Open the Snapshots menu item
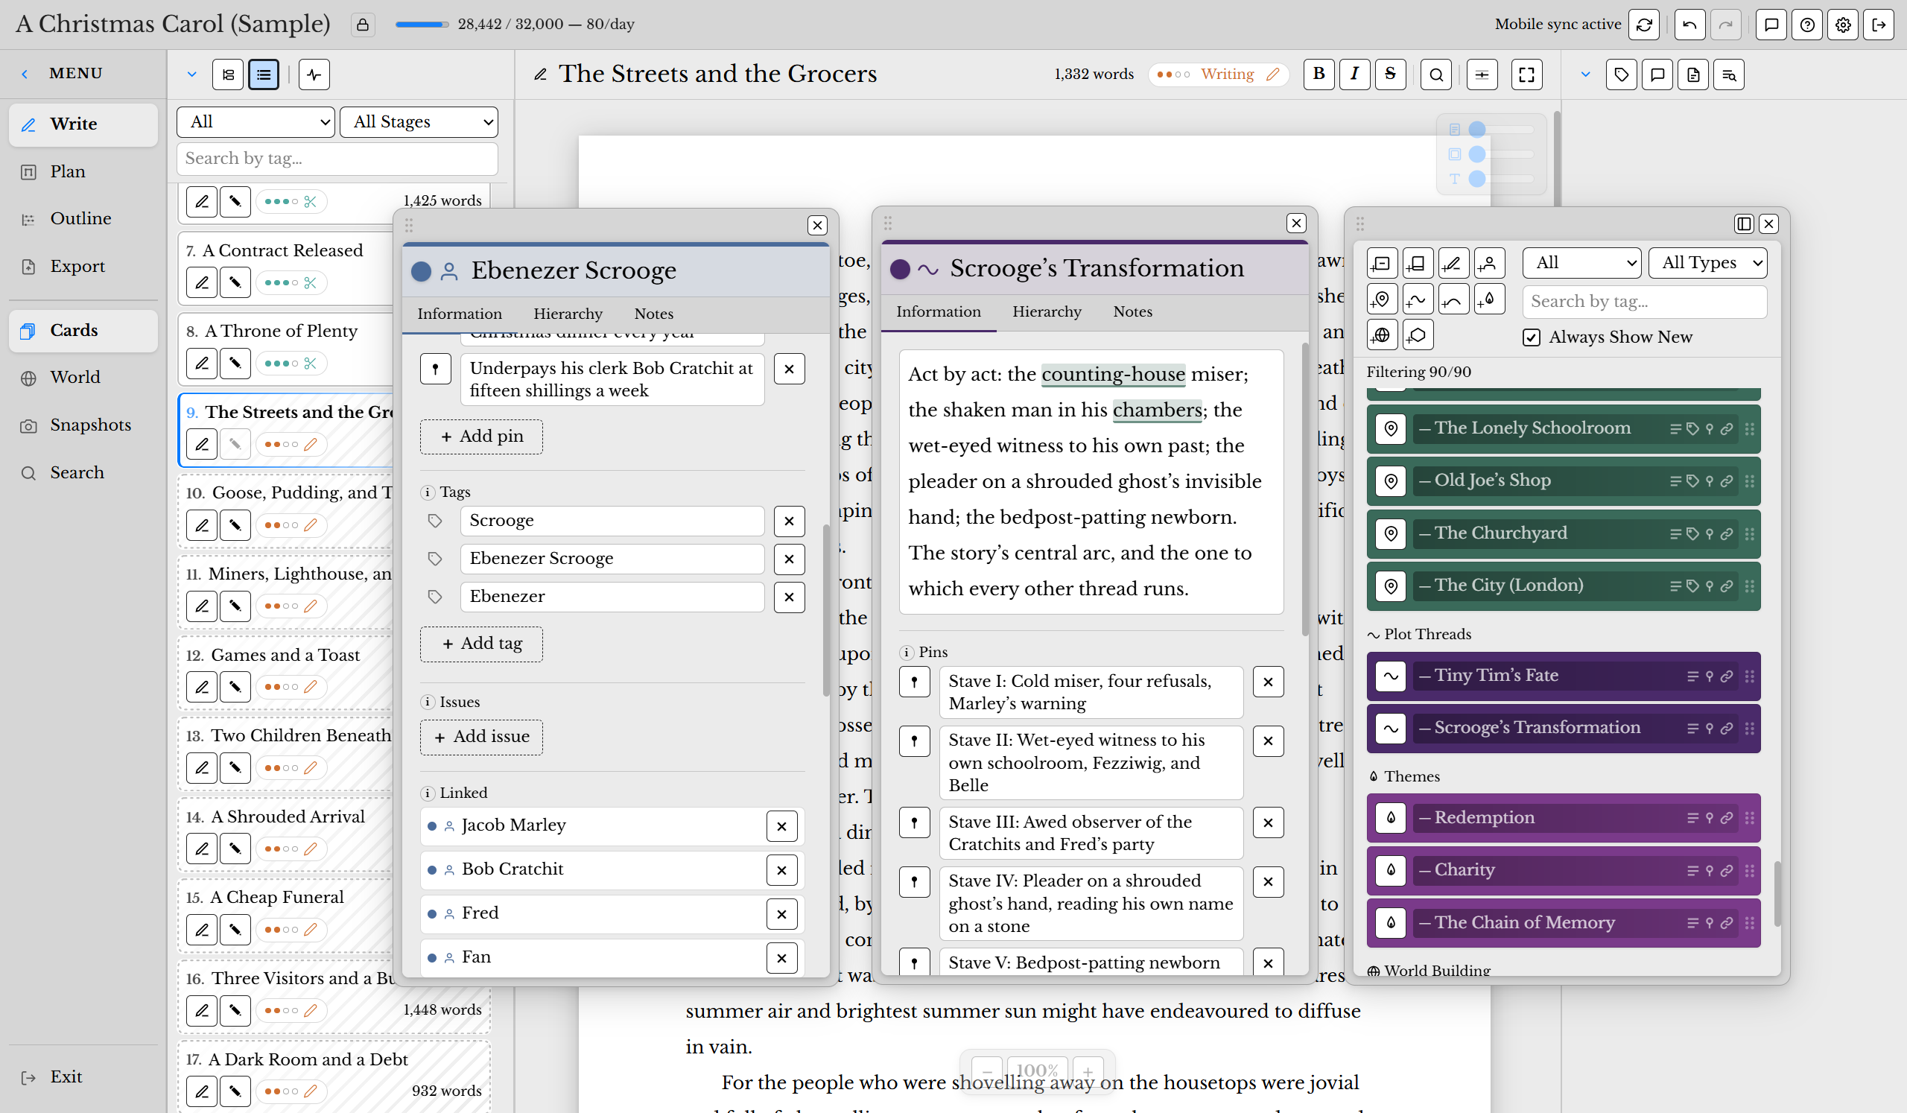The width and height of the screenshot is (1907, 1113). coord(83,425)
